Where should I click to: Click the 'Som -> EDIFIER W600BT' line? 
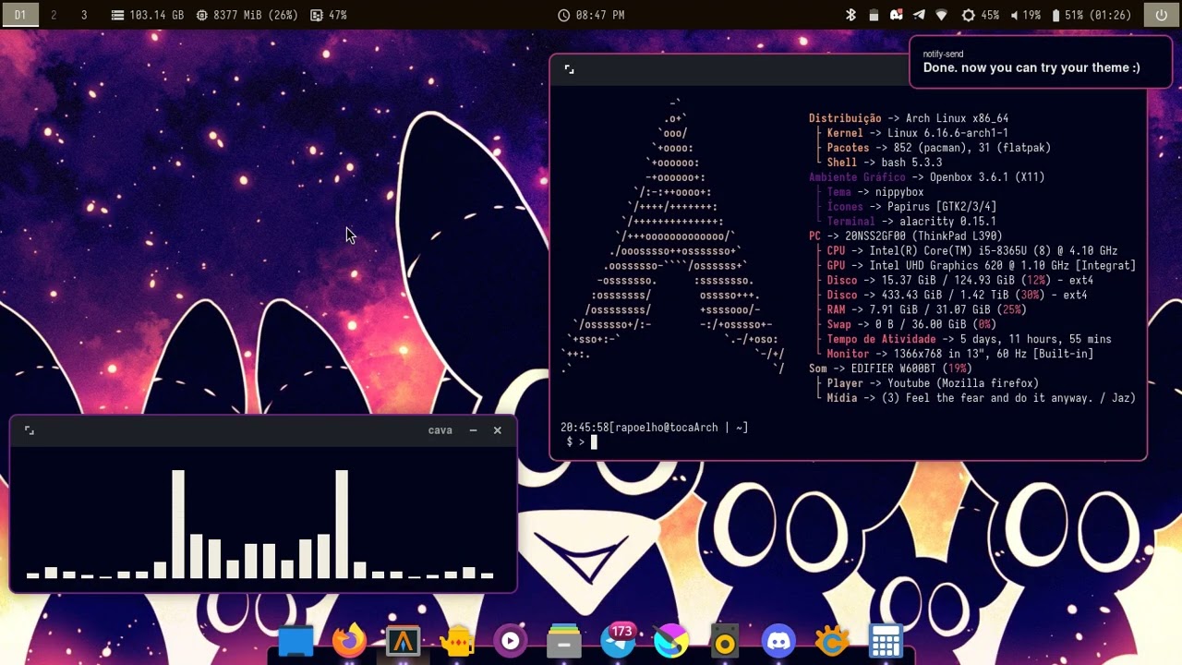pyautogui.click(x=890, y=369)
